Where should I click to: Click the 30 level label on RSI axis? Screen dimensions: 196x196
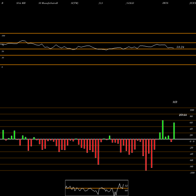(x=3, y=58)
